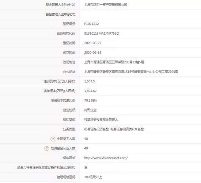
Task: Click the help icon beside 全职员工人数
Action: click(x=53, y=139)
